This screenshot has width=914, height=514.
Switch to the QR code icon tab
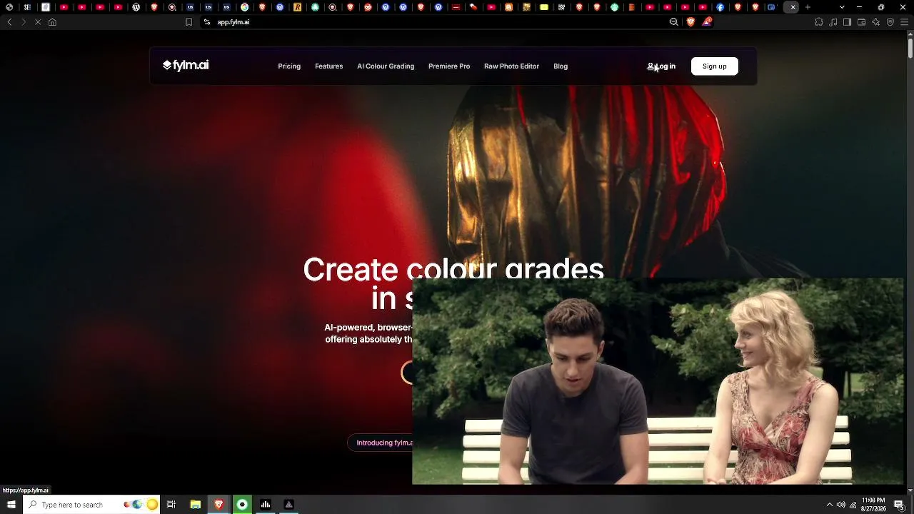click(562, 7)
